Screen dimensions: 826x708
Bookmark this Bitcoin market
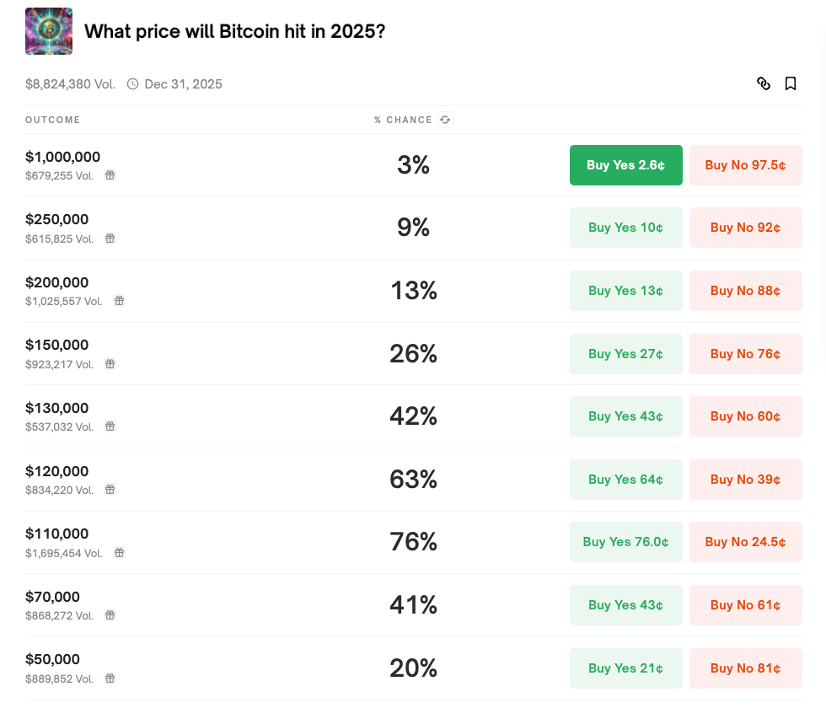tap(791, 83)
